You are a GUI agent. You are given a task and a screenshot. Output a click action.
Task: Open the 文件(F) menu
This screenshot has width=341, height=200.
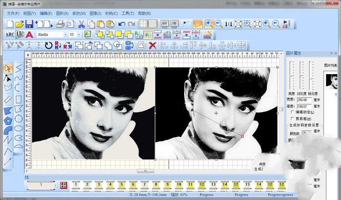click(x=13, y=14)
